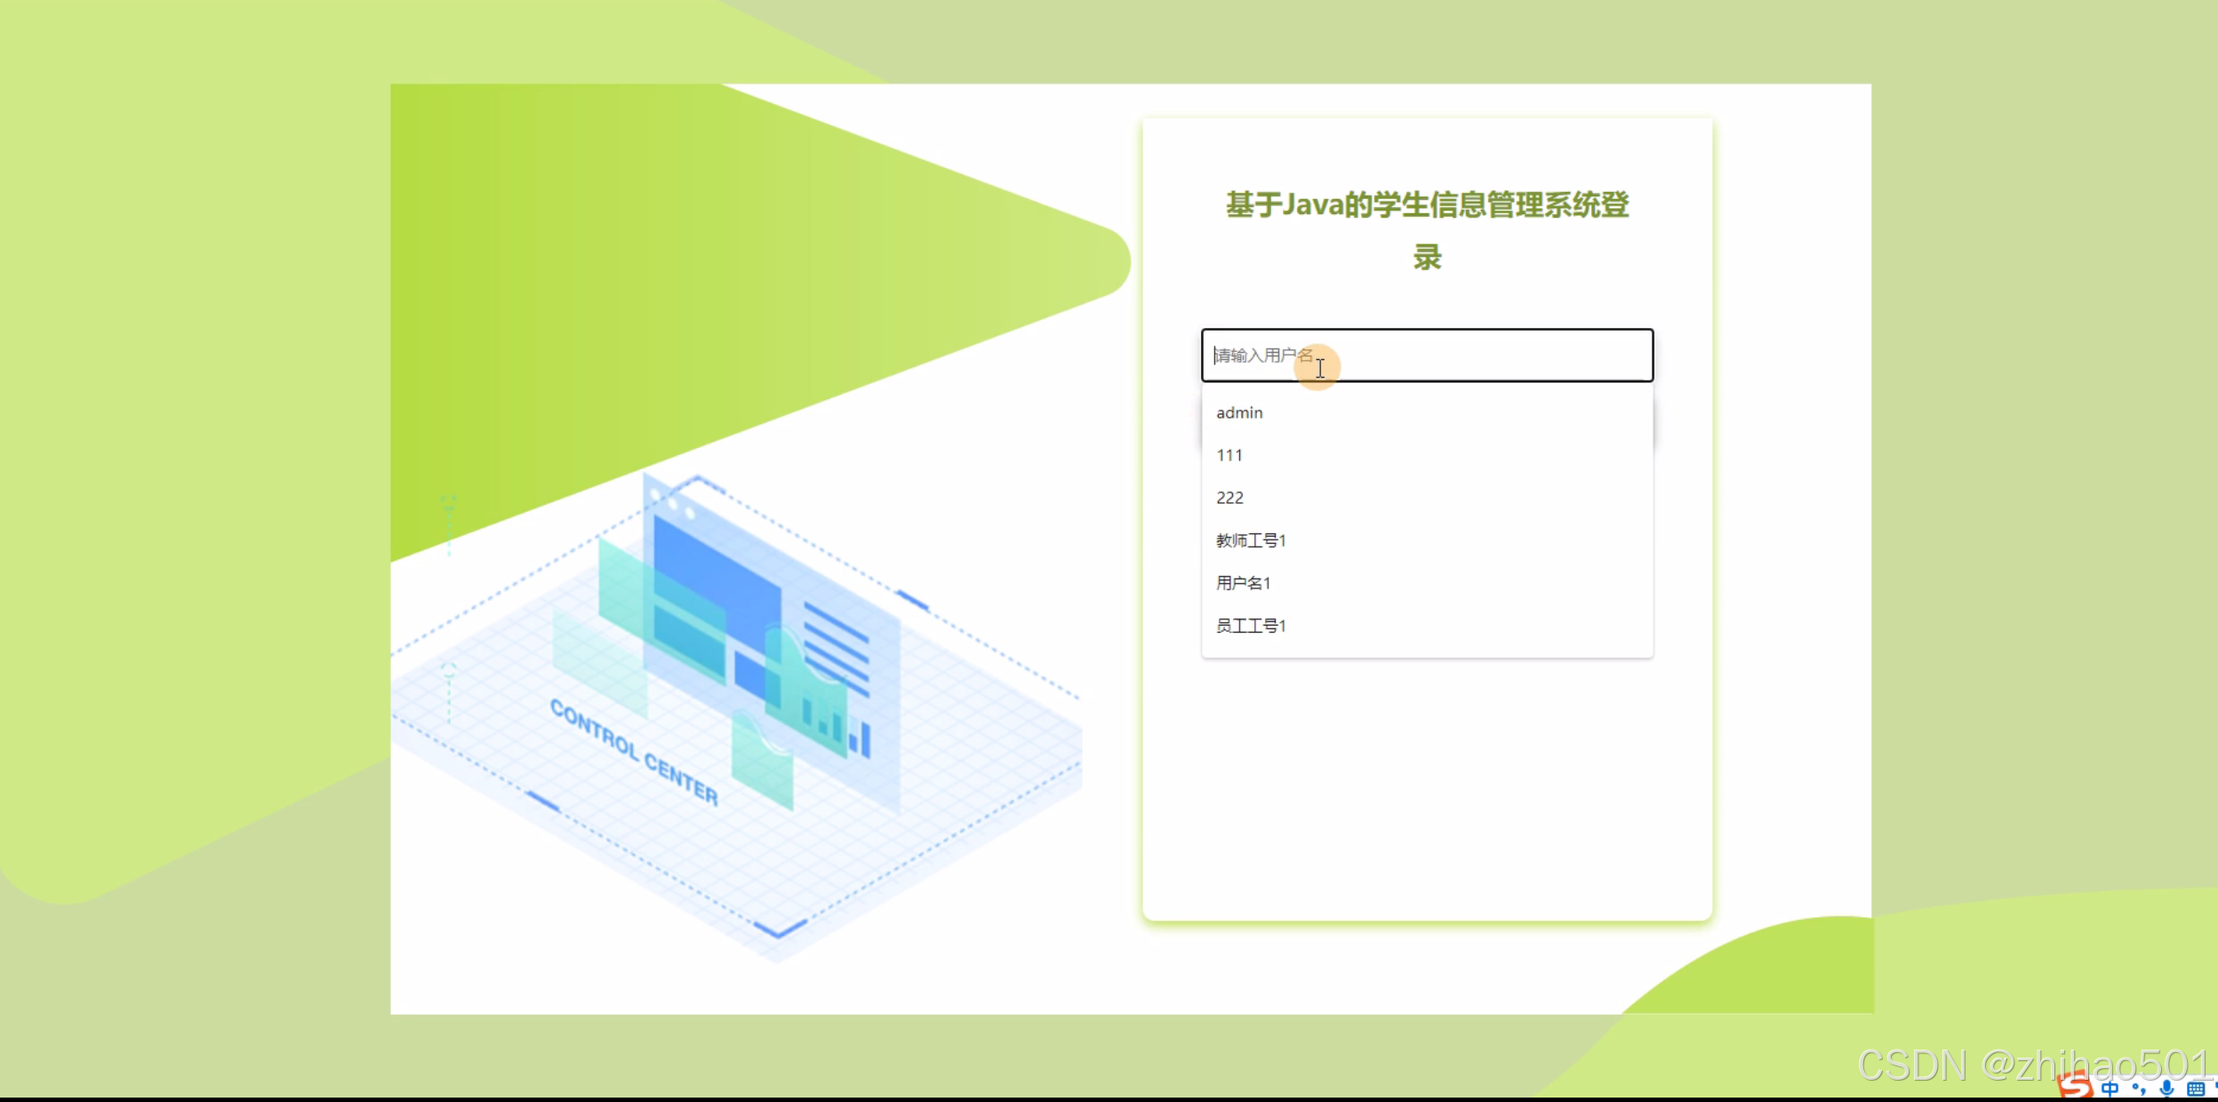This screenshot has width=2218, height=1102.
Task: Toggle the 中 Chinese/English mode icon
Action: pos(2110,1090)
